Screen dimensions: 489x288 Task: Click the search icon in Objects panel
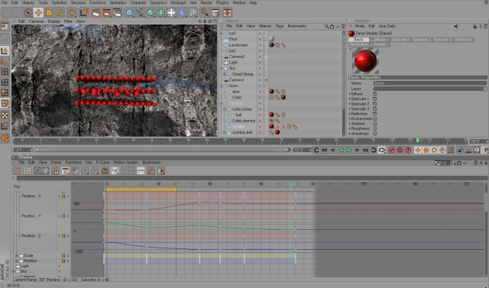click(x=327, y=27)
